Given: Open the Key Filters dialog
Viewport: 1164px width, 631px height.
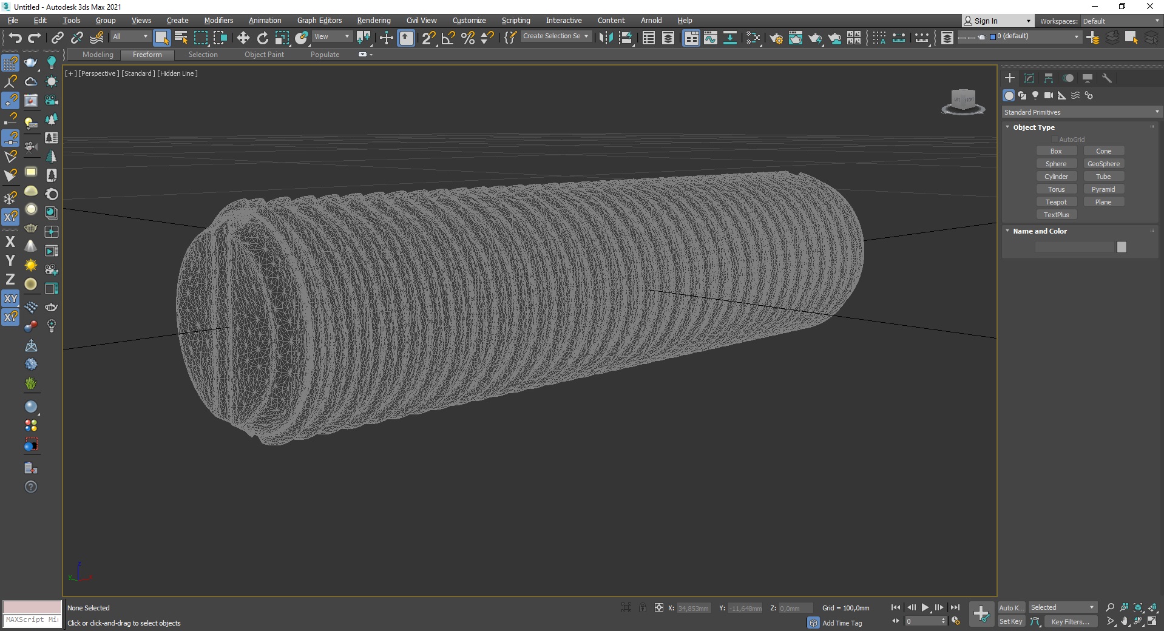Looking at the screenshot, I should (1071, 621).
